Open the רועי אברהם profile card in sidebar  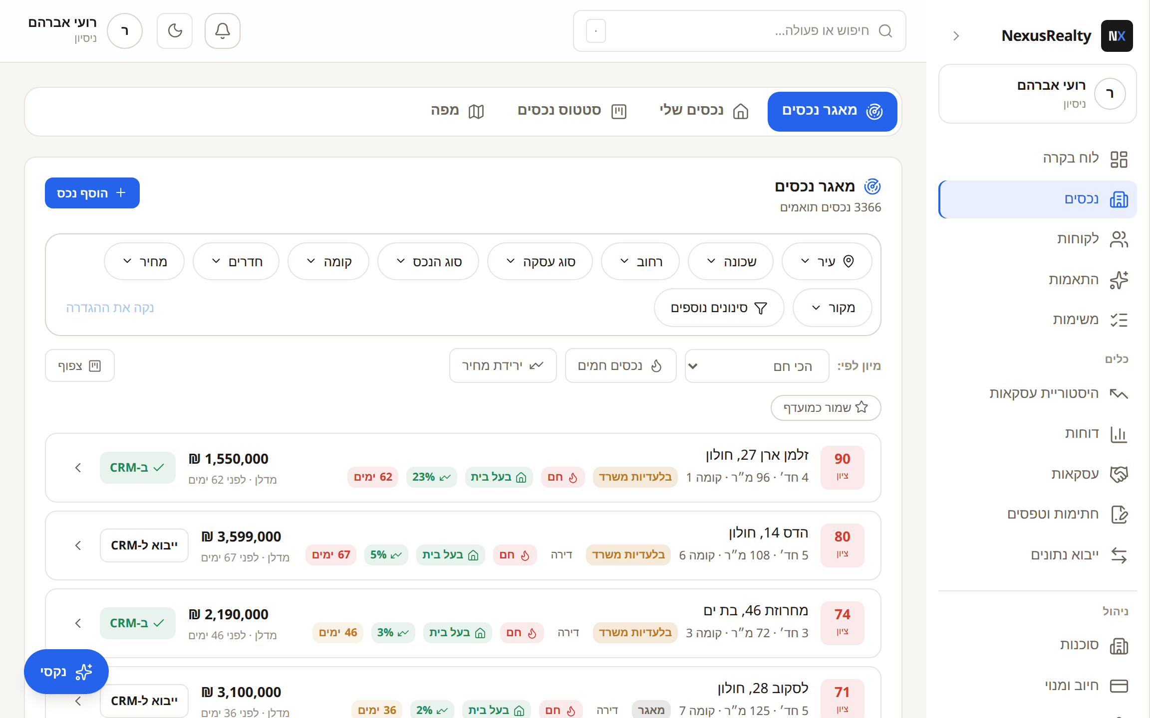1038,94
